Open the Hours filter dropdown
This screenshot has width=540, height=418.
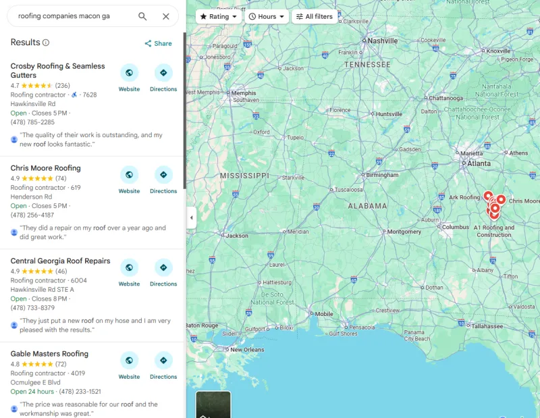click(267, 16)
